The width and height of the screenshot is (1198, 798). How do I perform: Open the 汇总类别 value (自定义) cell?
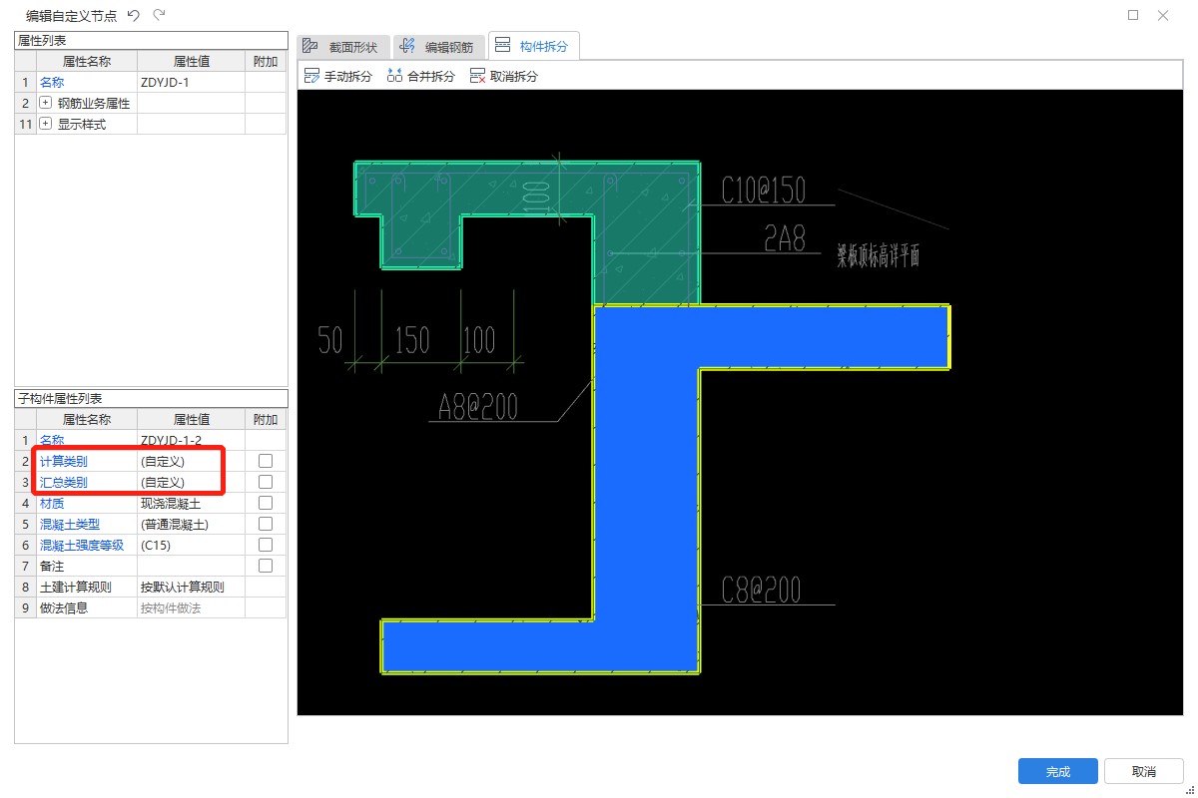[x=191, y=482]
